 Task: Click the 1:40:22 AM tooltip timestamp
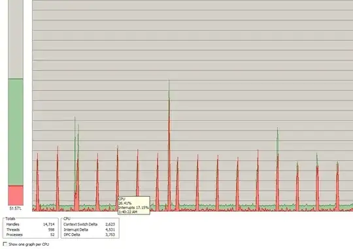[x=127, y=212]
